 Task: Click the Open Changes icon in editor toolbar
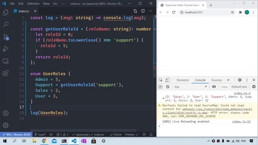[135, 11]
